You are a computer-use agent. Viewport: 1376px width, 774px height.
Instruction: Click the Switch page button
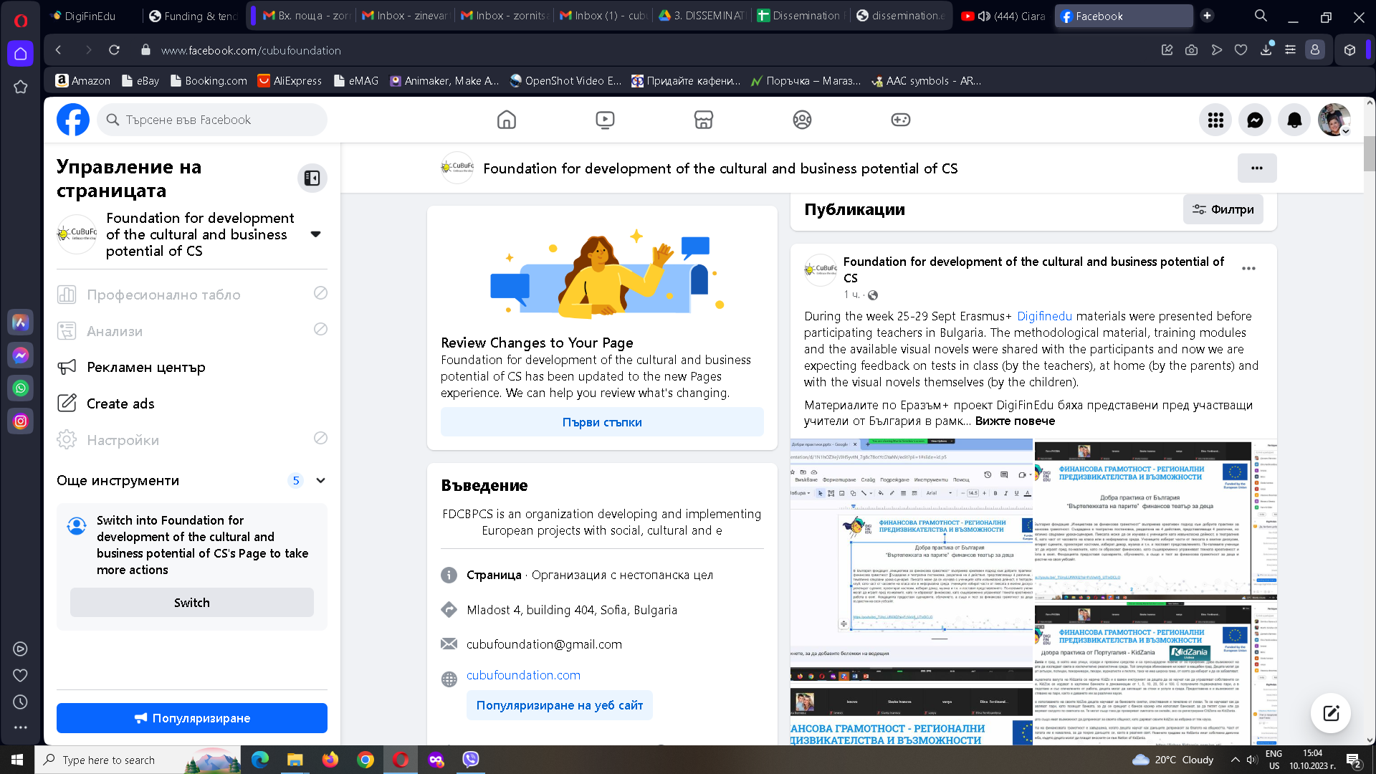coord(192,603)
